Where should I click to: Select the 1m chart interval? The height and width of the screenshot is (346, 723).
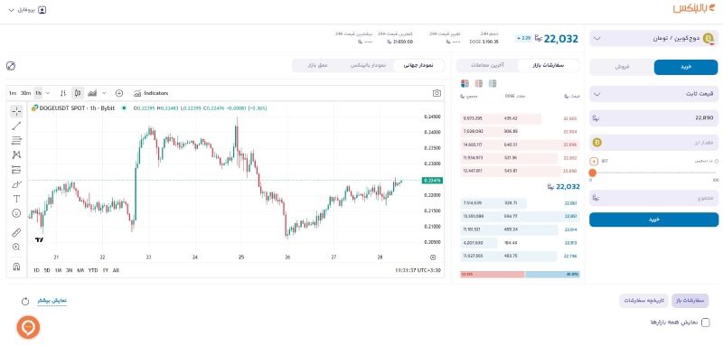click(13, 93)
